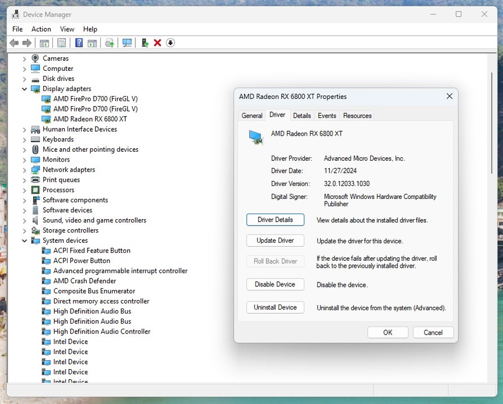Image resolution: width=503 pixels, height=404 pixels.
Task: Select Composite Bus Enumerator
Action: [95, 291]
